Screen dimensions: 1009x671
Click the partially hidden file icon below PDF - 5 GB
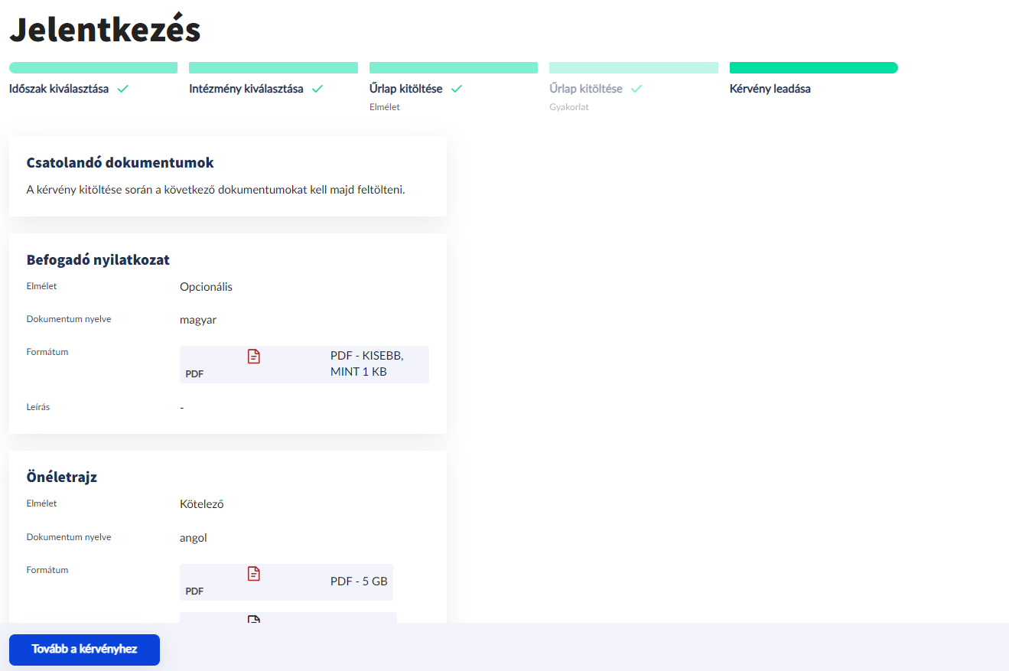[254, 618]
